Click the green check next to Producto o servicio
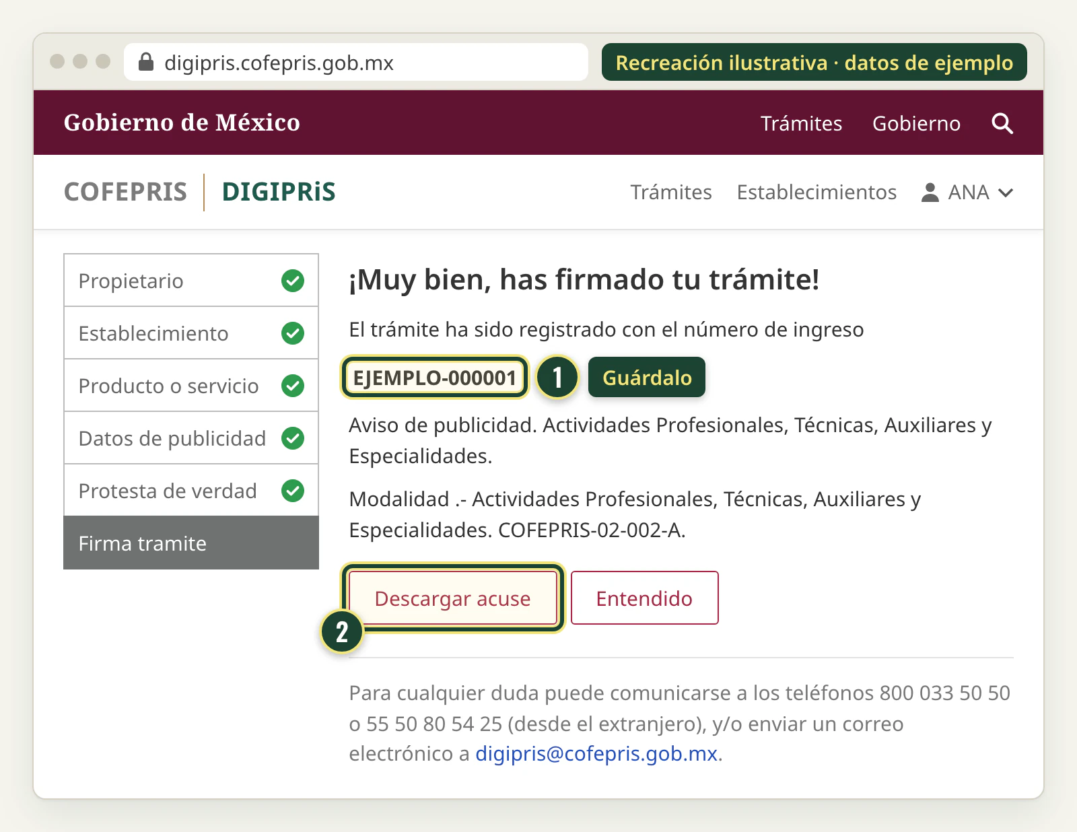Image resolution: width=1077 pixels, height=832 pixels. [293, 386]
